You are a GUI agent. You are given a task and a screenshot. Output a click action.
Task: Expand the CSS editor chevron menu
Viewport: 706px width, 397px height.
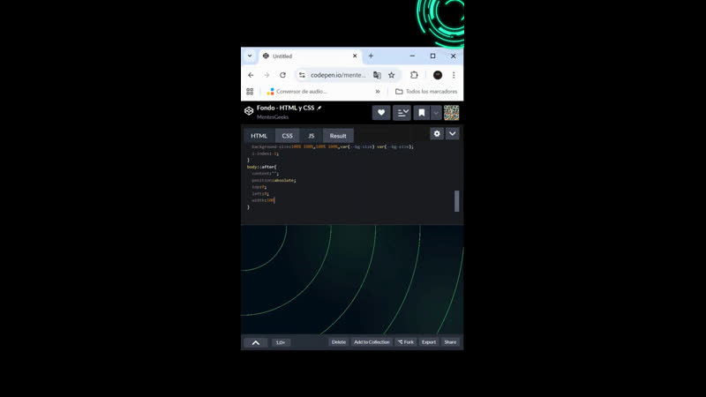tap(452, 134)
